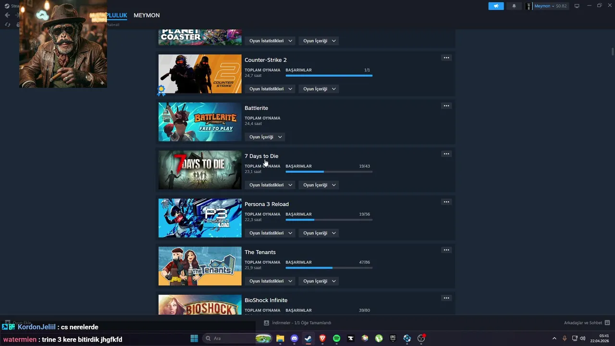Image resolution: width=615 pixels, height=346 pixels.
Task: Open Discord from the taskbar
Action: point(294,338)
